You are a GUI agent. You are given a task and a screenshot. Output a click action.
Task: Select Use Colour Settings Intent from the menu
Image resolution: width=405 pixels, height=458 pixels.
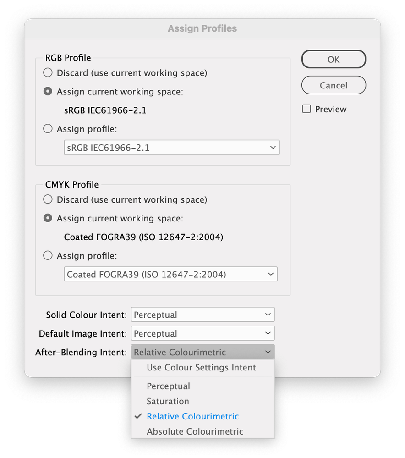coord(201,367)
